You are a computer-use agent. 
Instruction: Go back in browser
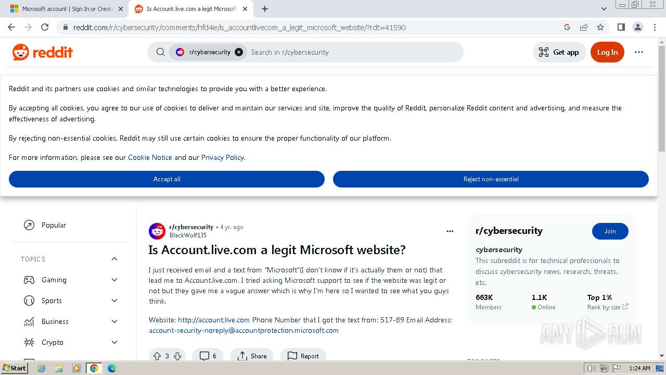(x=11, y=27)
